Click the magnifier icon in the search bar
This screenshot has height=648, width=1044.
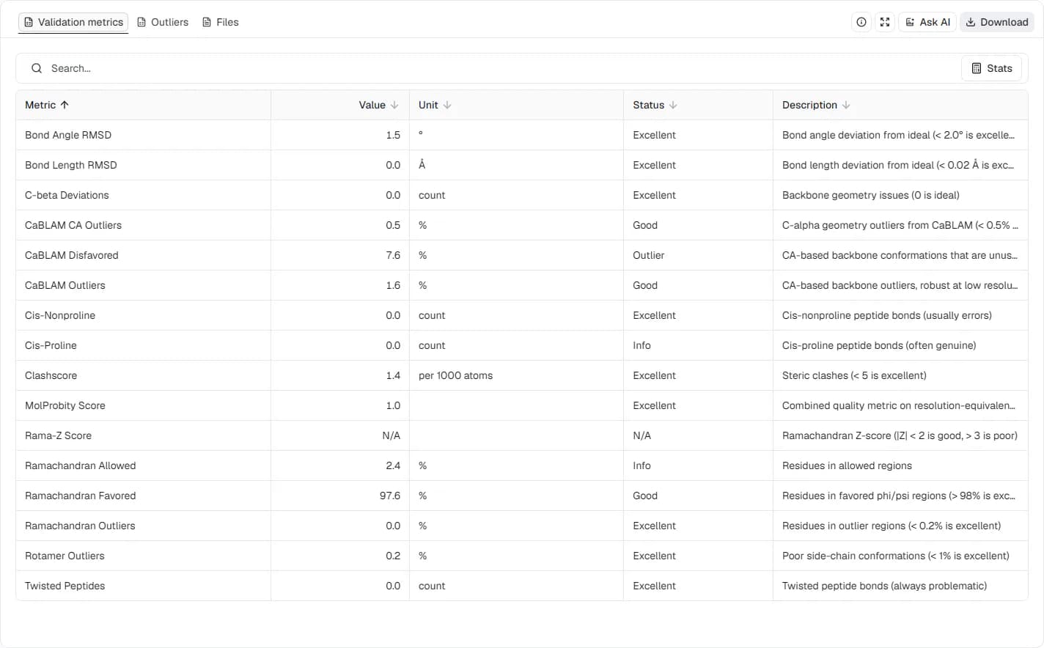click(x=37, y=68)
